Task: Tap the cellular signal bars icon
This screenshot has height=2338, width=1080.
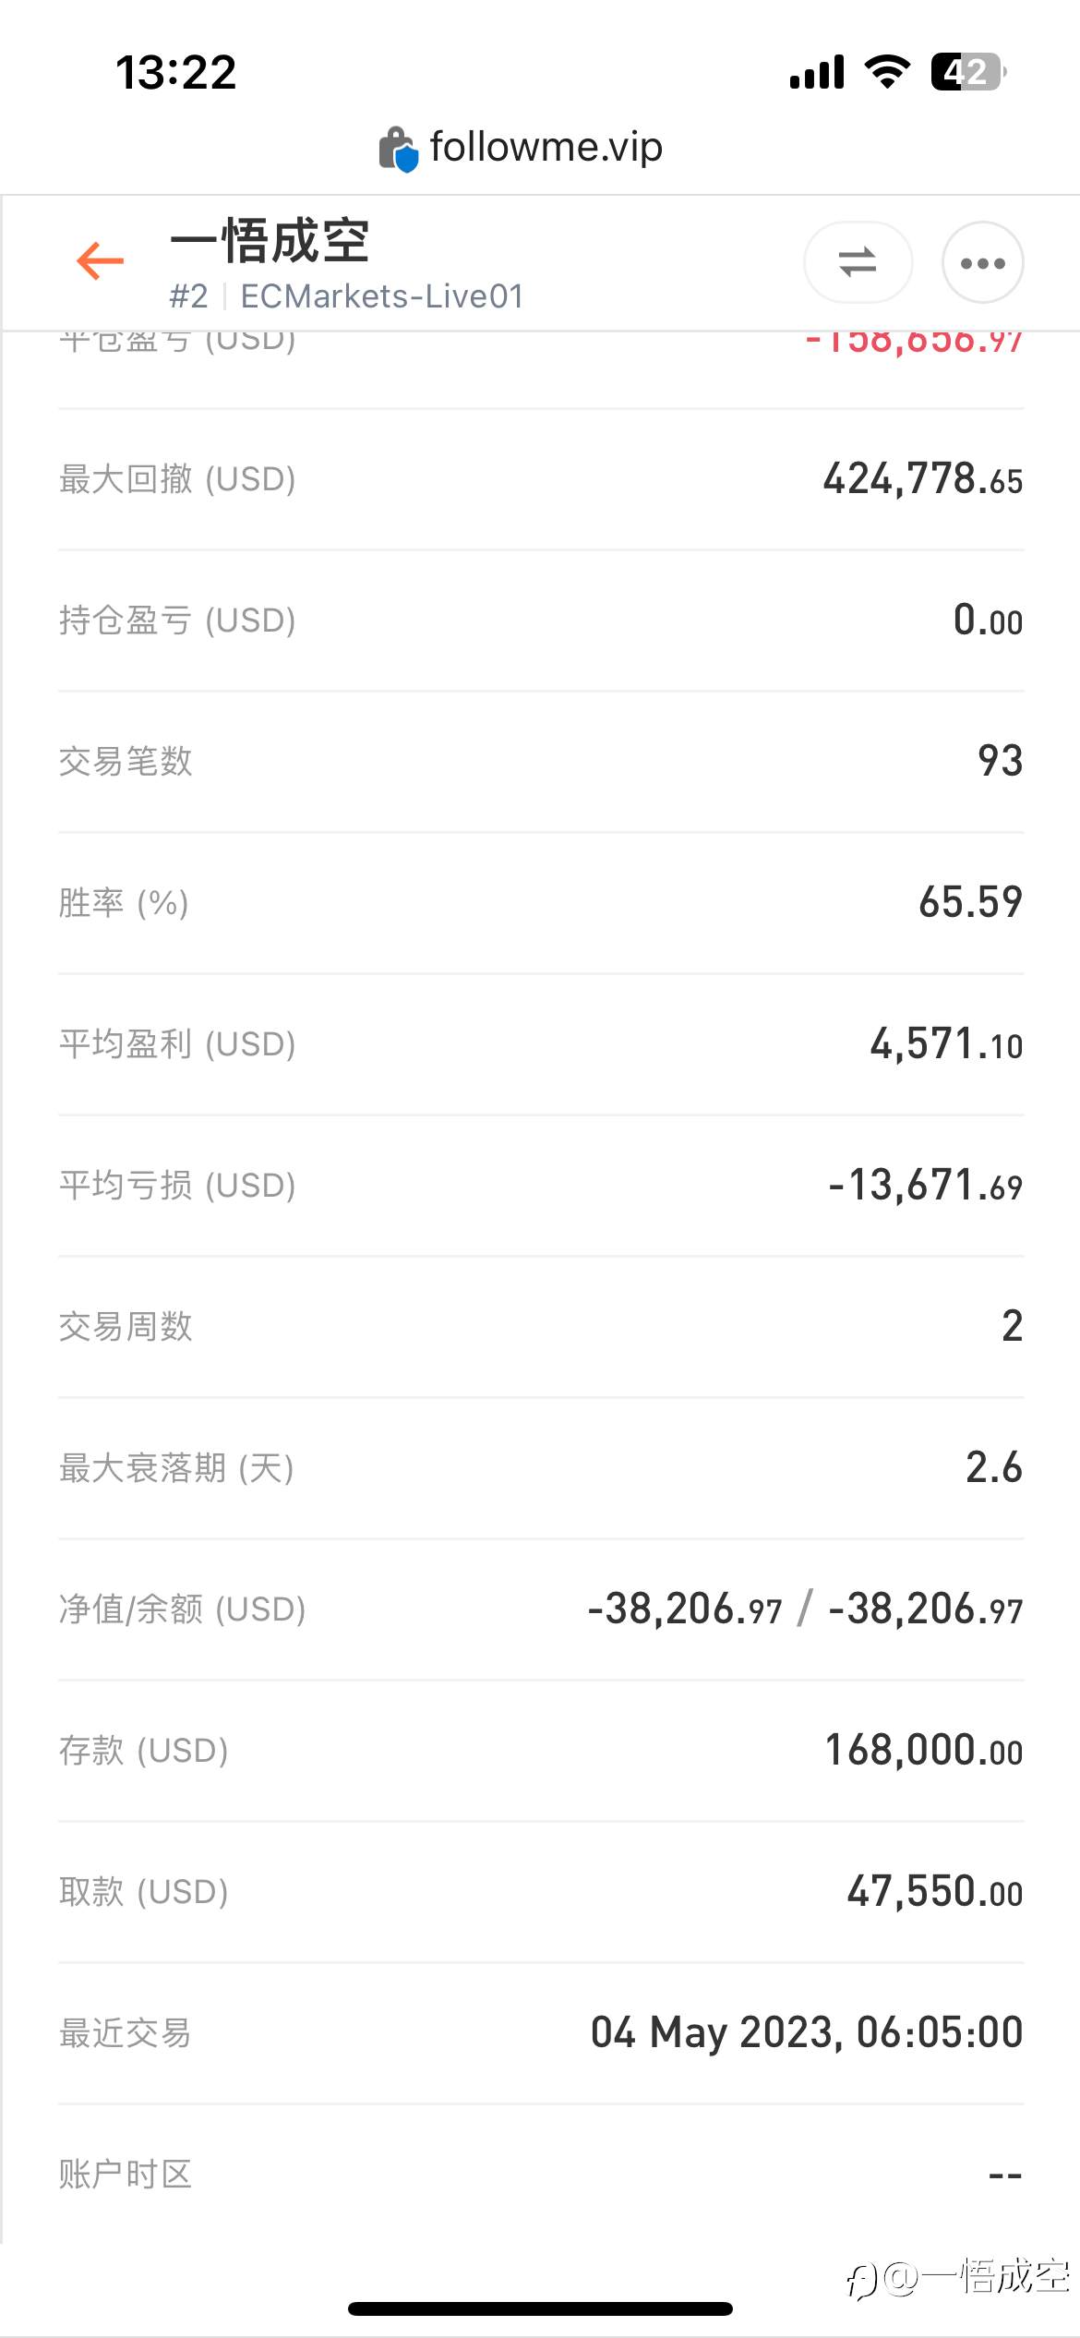Action: coord(817,72)
